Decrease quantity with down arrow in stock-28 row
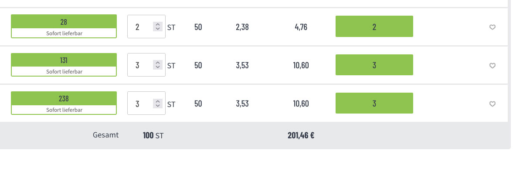Viewport: 523px width, 174px height. coord(158,29)
